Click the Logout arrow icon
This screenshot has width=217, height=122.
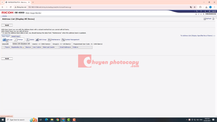point(209,11)
